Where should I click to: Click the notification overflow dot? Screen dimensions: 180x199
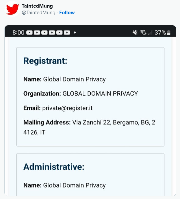tap(75, 33)
